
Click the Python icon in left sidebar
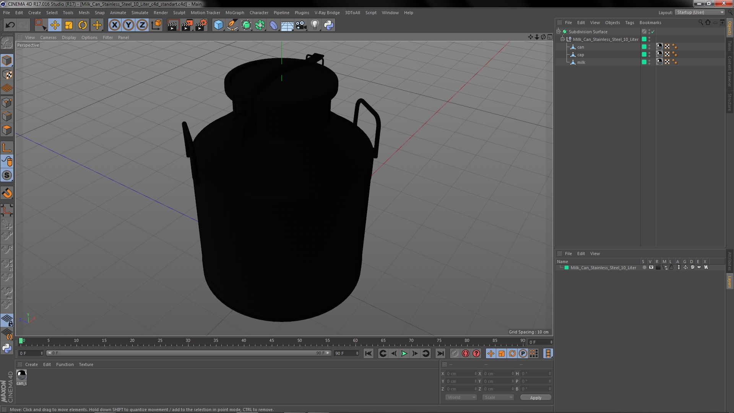tap(7, 348)
